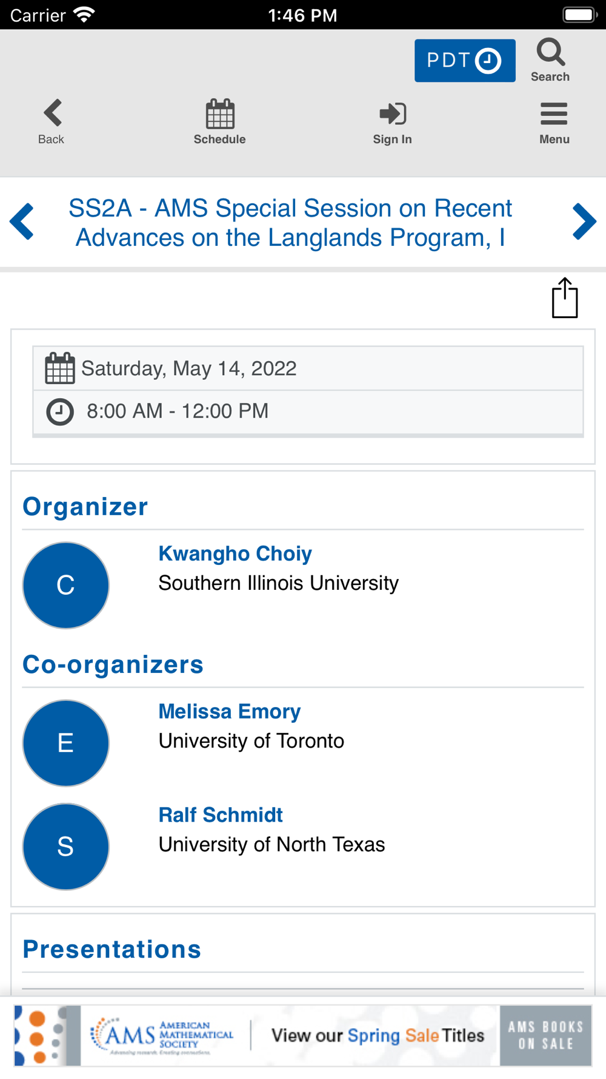The image size is (606, 1079).
Task: Open Melissa Emory's profile link
Action: click(x=230, y=711)
